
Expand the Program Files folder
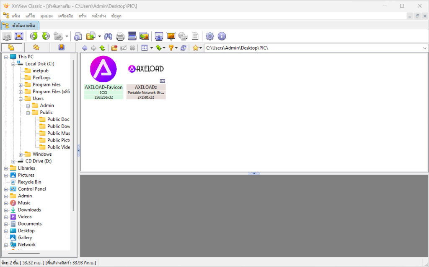(21, 85)
